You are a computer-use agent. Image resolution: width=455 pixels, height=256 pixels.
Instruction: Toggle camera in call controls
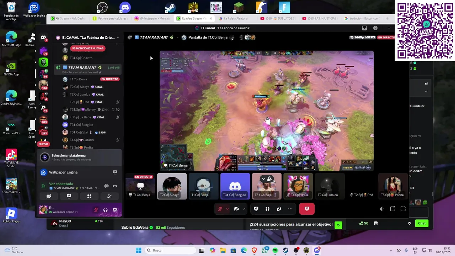[x=236, y=209]
